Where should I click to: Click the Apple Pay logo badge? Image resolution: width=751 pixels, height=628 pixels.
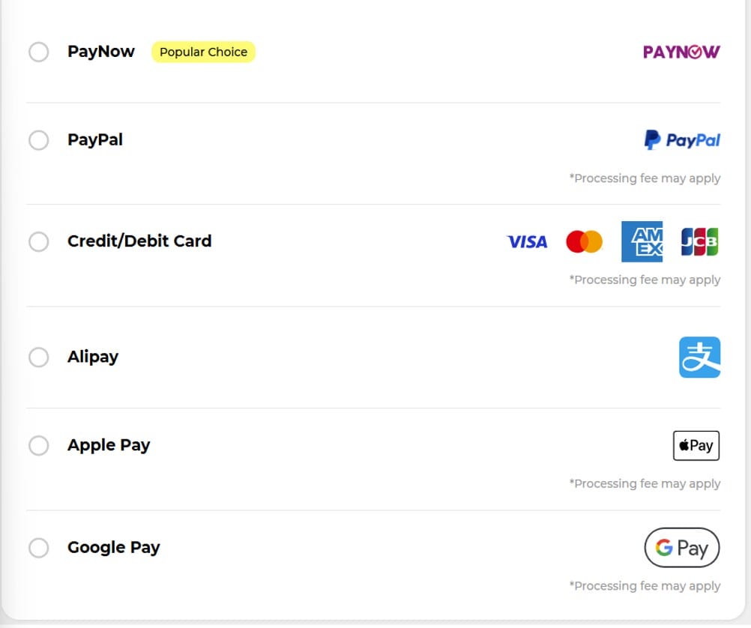click(x=696, y=446)
